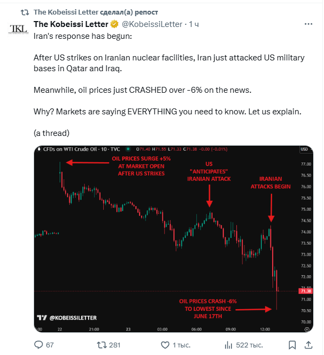Click the 1 тыс. likes count
Screen dimensions: 324x355
(181, 345)
